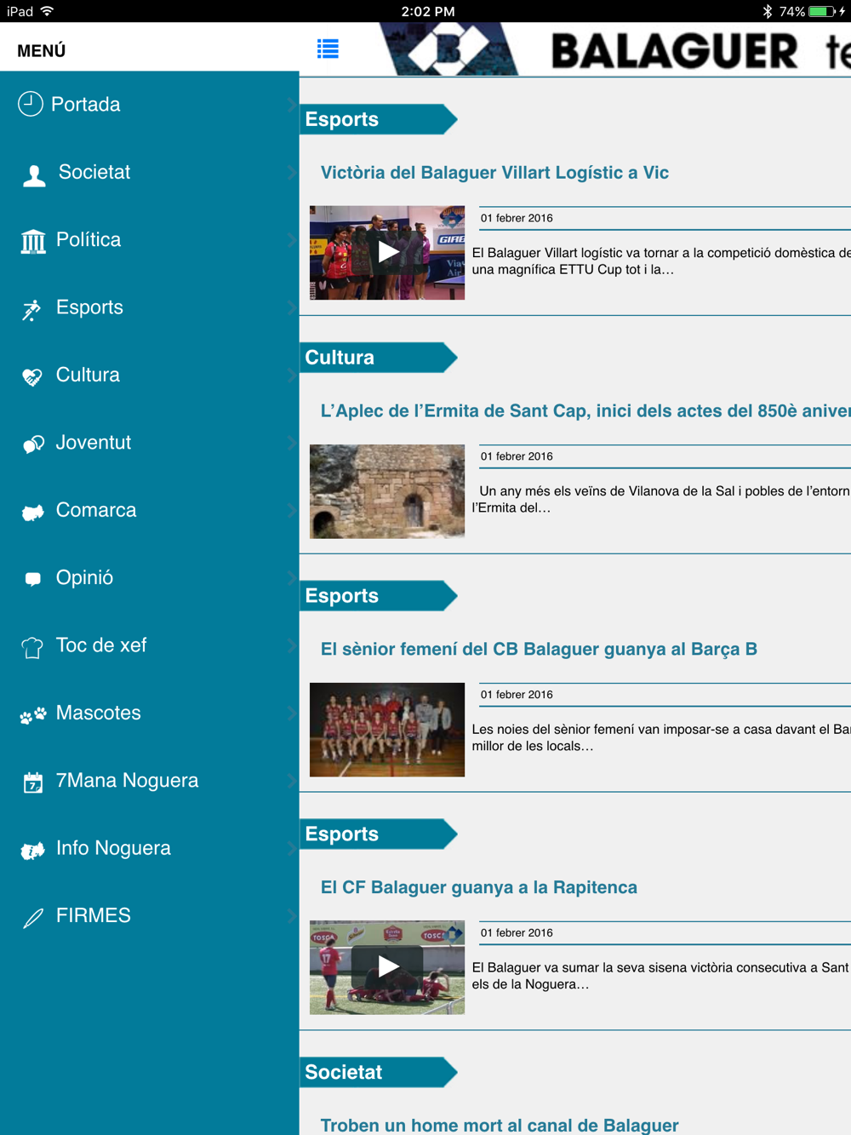Expand Comarca row chevron arrow

pyautogui.click(x=292, y=510)
